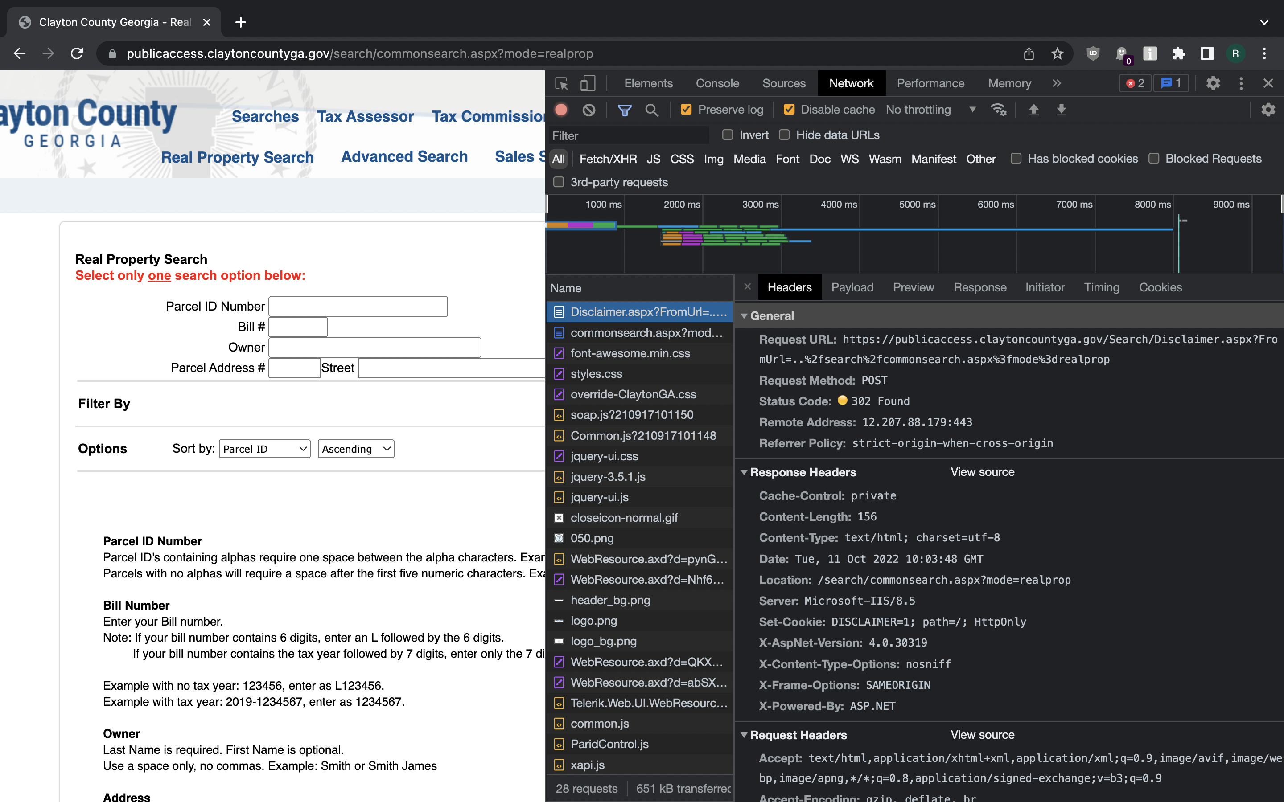This screenshot has width=1284, height=802.
Task: Filter requests by Img type
Action: tap(713, 159)
